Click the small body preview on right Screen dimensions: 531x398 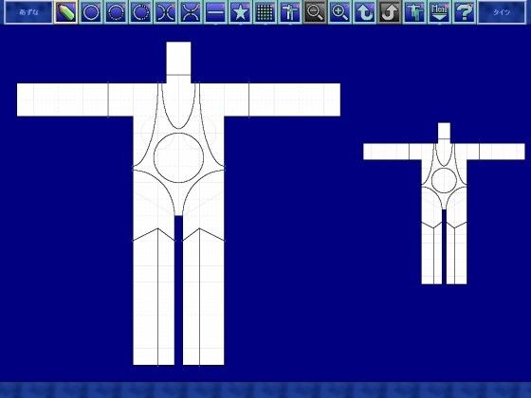pos(444,204)
